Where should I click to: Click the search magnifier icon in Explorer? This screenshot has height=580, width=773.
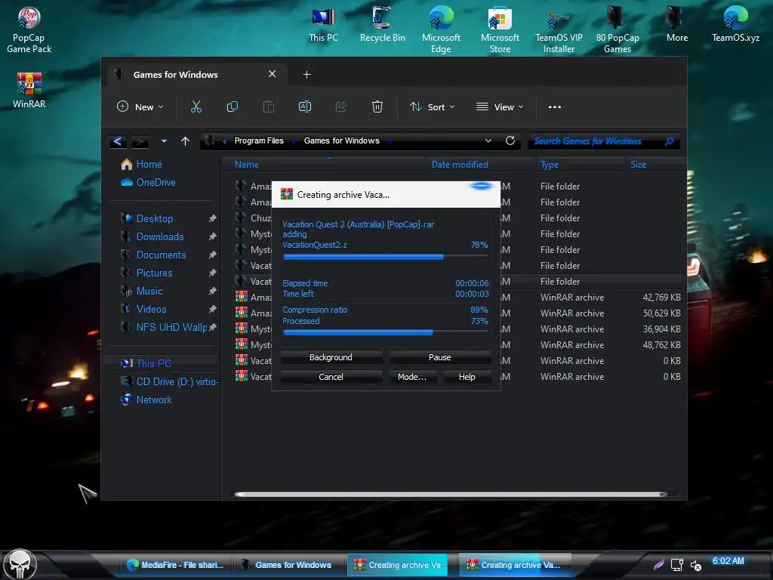tap(669, 141)
